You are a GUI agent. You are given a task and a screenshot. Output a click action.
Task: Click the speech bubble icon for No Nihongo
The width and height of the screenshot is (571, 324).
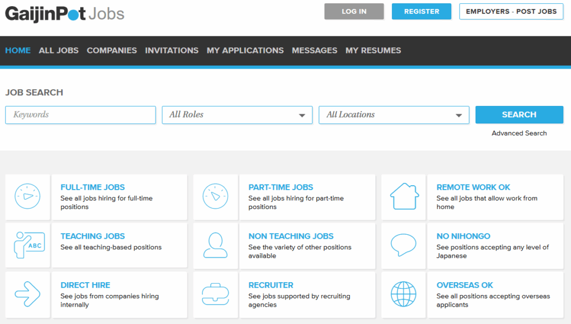click(x=404, y=245)
